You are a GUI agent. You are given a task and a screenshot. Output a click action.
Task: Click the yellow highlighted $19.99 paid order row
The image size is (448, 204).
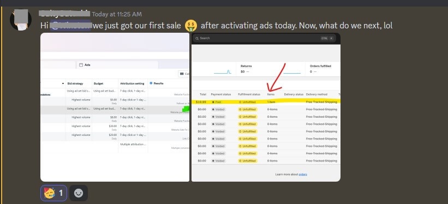tap(266, 101)
